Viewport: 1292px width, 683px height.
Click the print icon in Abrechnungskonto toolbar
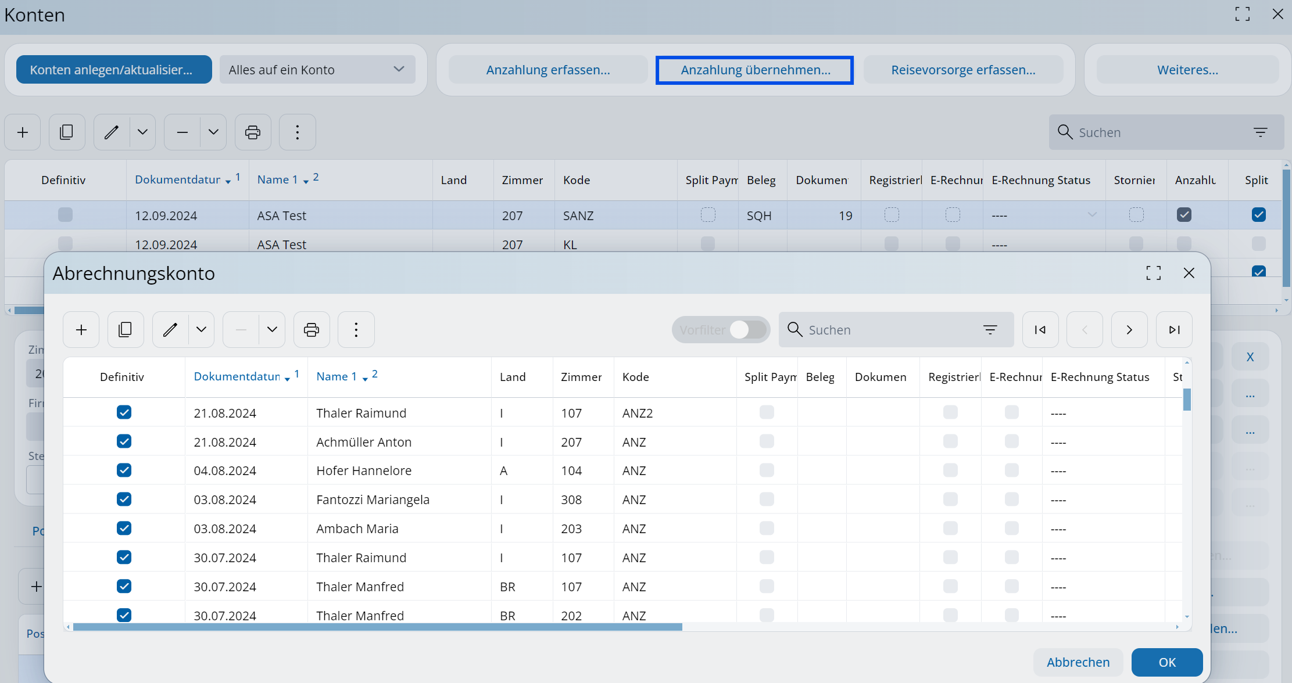(x=312, y=330)
